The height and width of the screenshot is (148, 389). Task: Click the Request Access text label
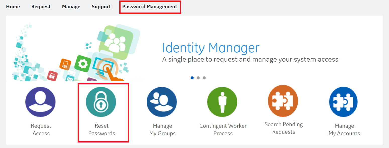tap(41, 129)
